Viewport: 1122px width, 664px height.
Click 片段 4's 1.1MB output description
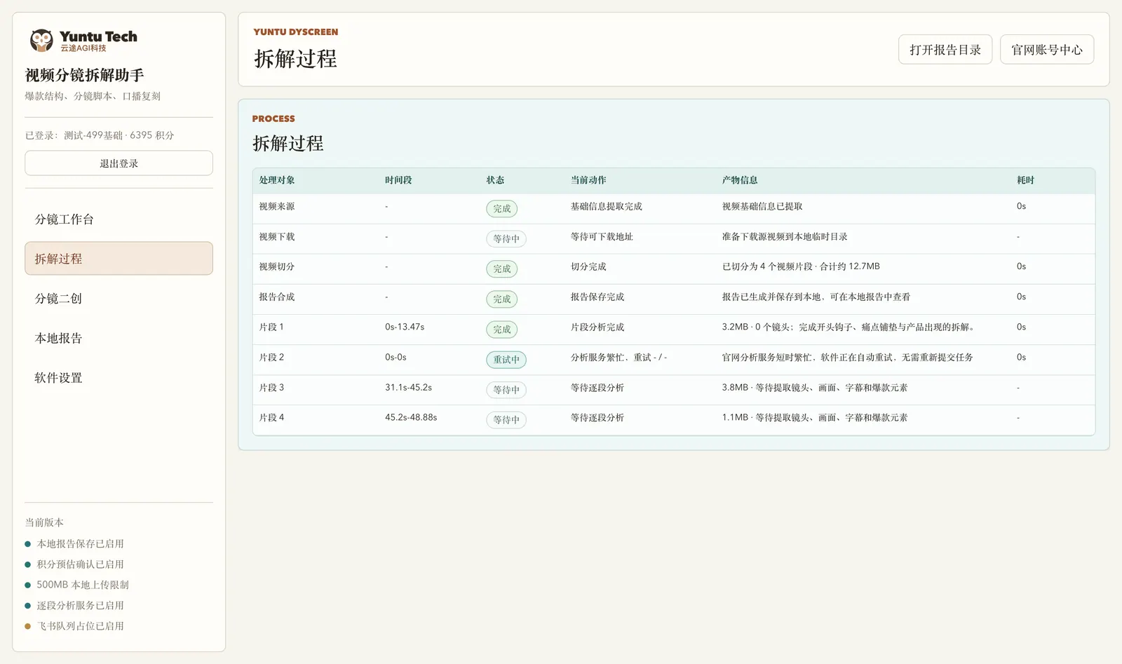[815, 417]
